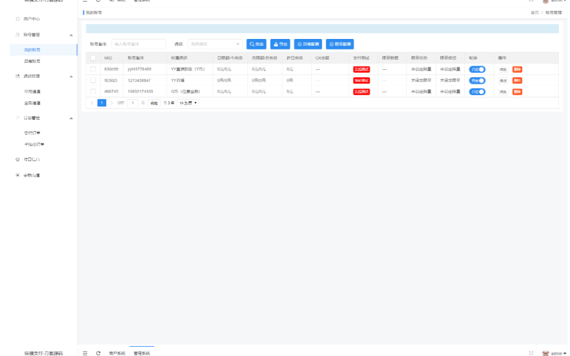Open the 10 条/页 page size dropdown
Image resolution: width=570 pixels, height=356 pixels.
point(188,103)
